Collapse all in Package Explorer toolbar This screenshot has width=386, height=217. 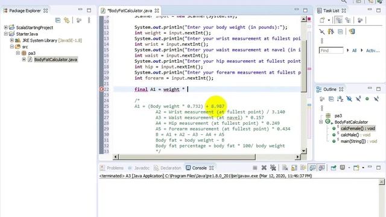(x=58, y=20)
